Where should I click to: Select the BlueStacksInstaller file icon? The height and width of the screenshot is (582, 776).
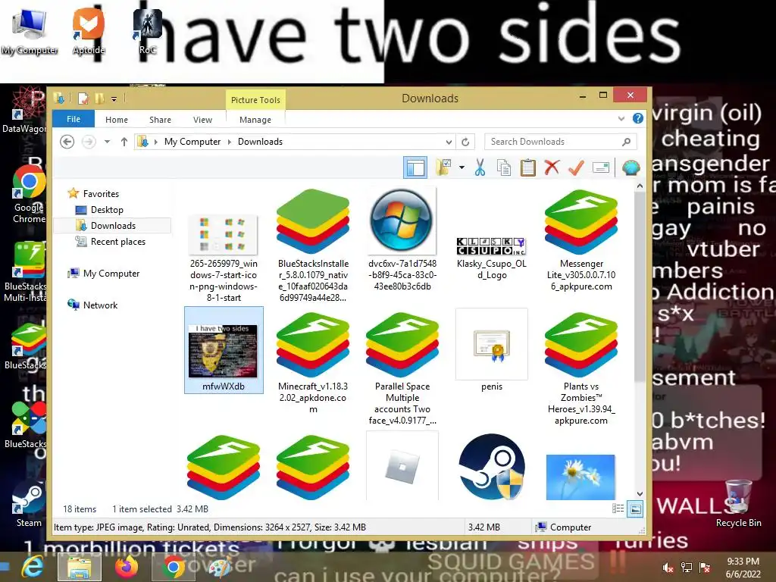[313, 221]
